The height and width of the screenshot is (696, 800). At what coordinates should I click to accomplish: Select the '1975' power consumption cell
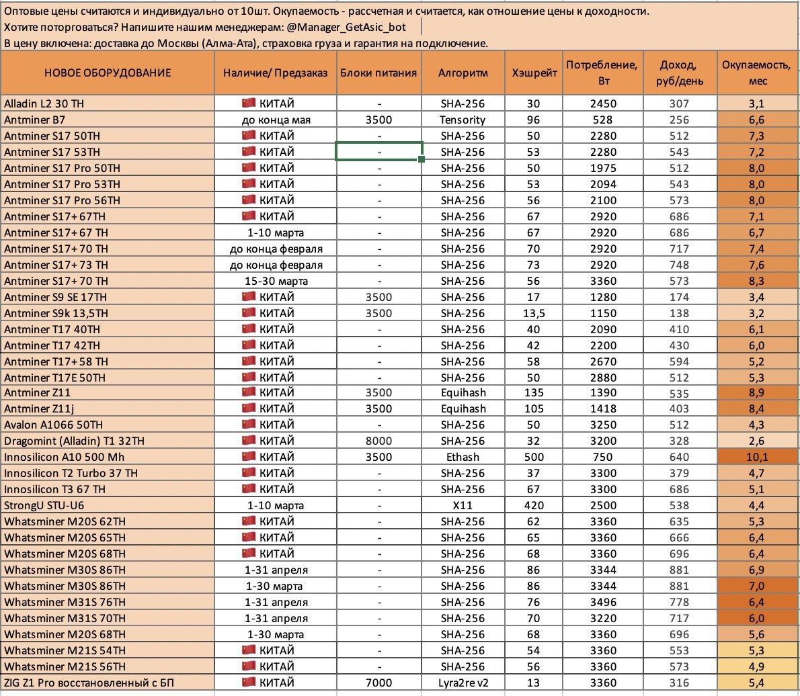(x=603, y=168)
